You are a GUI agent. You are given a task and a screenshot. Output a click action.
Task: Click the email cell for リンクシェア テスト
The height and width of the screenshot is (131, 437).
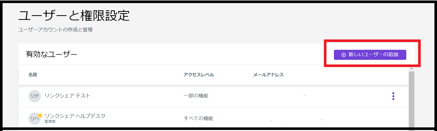[301, 96]
